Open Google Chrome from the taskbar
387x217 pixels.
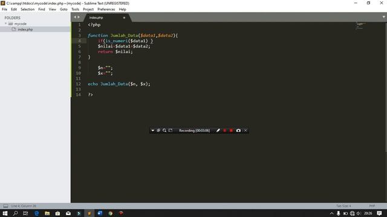(110, 213)
